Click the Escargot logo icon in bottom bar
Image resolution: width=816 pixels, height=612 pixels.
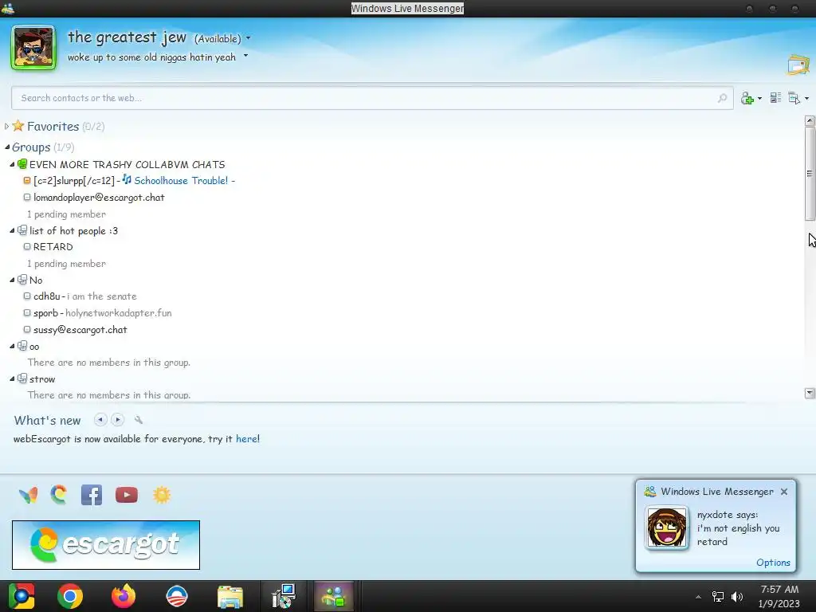pos(59,495)
